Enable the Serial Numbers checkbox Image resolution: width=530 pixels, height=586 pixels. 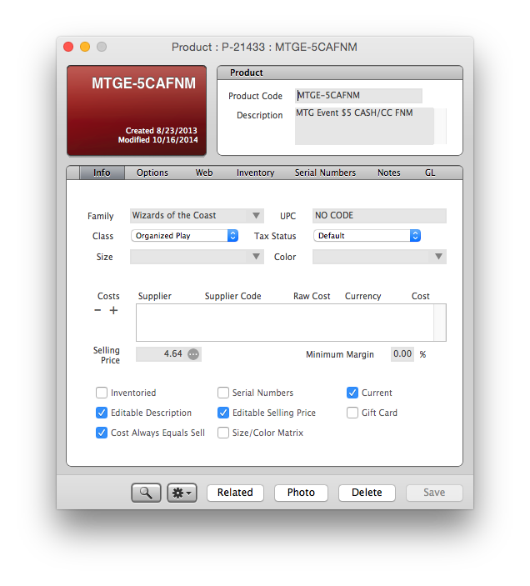[x=223, y=393]
